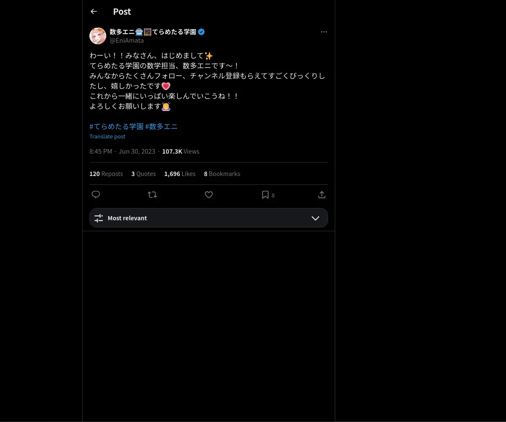This screenshot has height=422, width=506.
Task: Open the #数多エニ hashtag
Action: click(161, 126)
